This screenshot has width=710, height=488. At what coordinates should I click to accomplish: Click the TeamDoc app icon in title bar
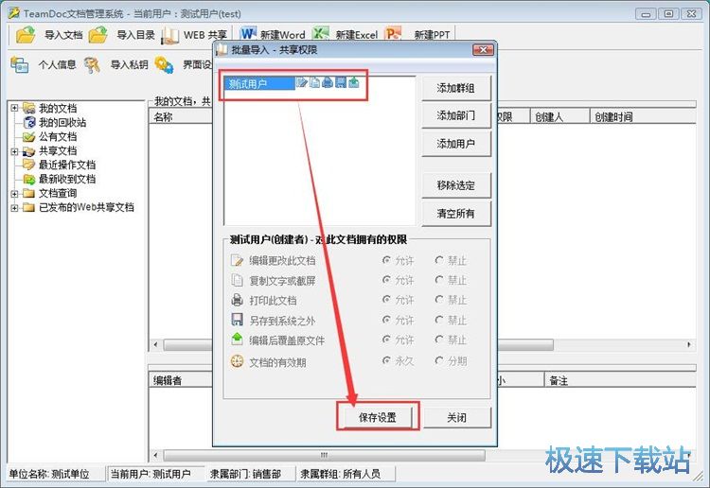[x=14, y=13]
